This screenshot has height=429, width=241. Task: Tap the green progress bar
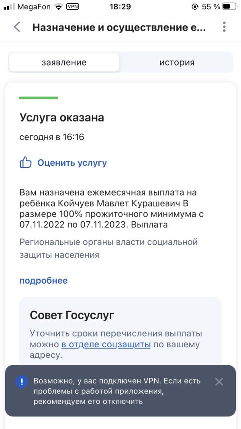[x=39, y=98]
